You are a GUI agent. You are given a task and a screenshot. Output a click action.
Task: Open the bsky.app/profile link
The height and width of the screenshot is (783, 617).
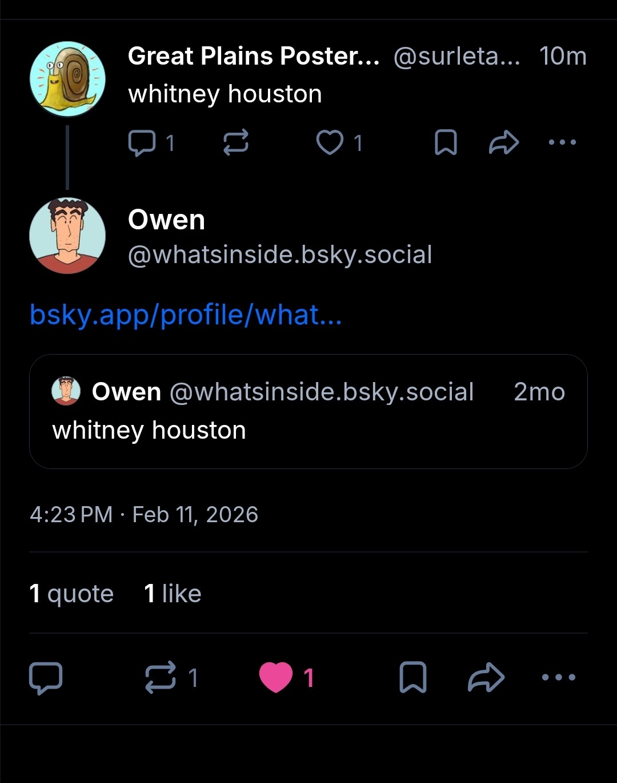(186, 315)
